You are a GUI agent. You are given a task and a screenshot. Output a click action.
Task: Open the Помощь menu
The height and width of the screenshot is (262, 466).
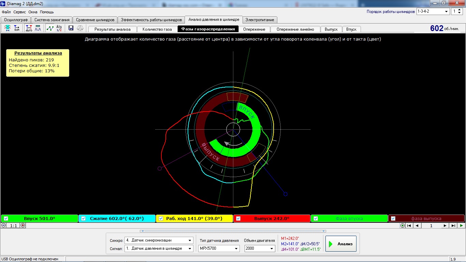[x=47, y=12]
